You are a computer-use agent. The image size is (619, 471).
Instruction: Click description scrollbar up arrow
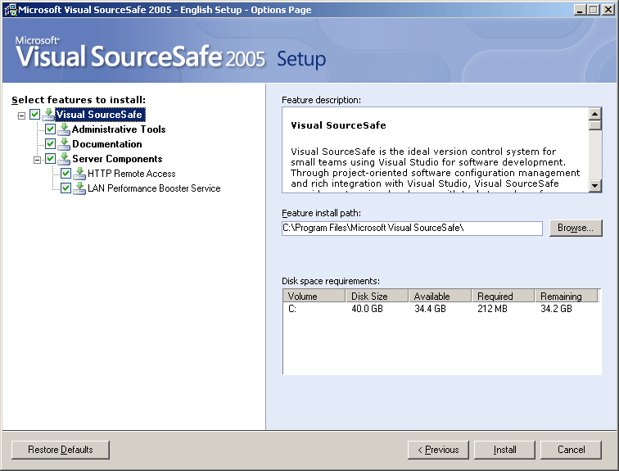click(x=595, y=114)
